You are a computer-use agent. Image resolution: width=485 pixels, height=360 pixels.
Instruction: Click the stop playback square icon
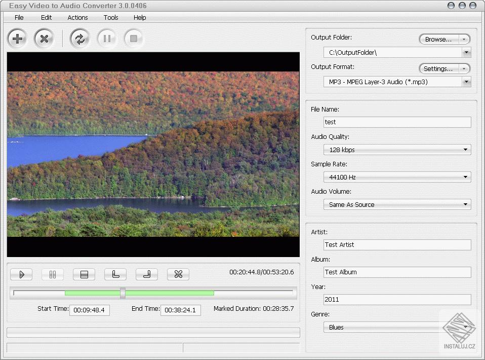[84, 274]
